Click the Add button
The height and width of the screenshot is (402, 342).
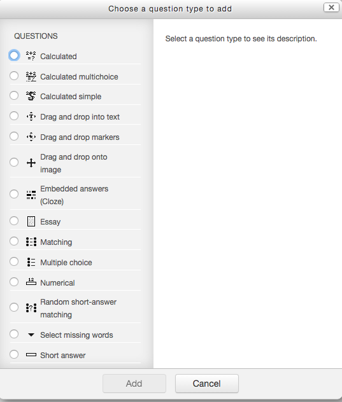(134, 384)
